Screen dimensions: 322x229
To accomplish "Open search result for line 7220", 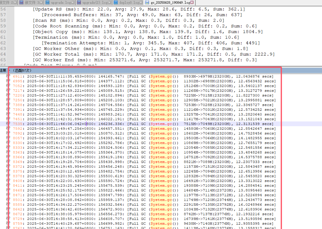I will 143,95.
